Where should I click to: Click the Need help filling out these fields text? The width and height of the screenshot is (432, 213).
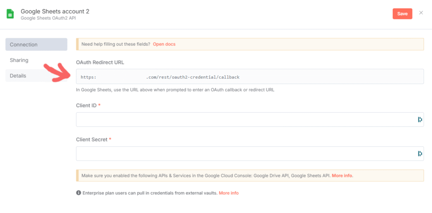116,44
